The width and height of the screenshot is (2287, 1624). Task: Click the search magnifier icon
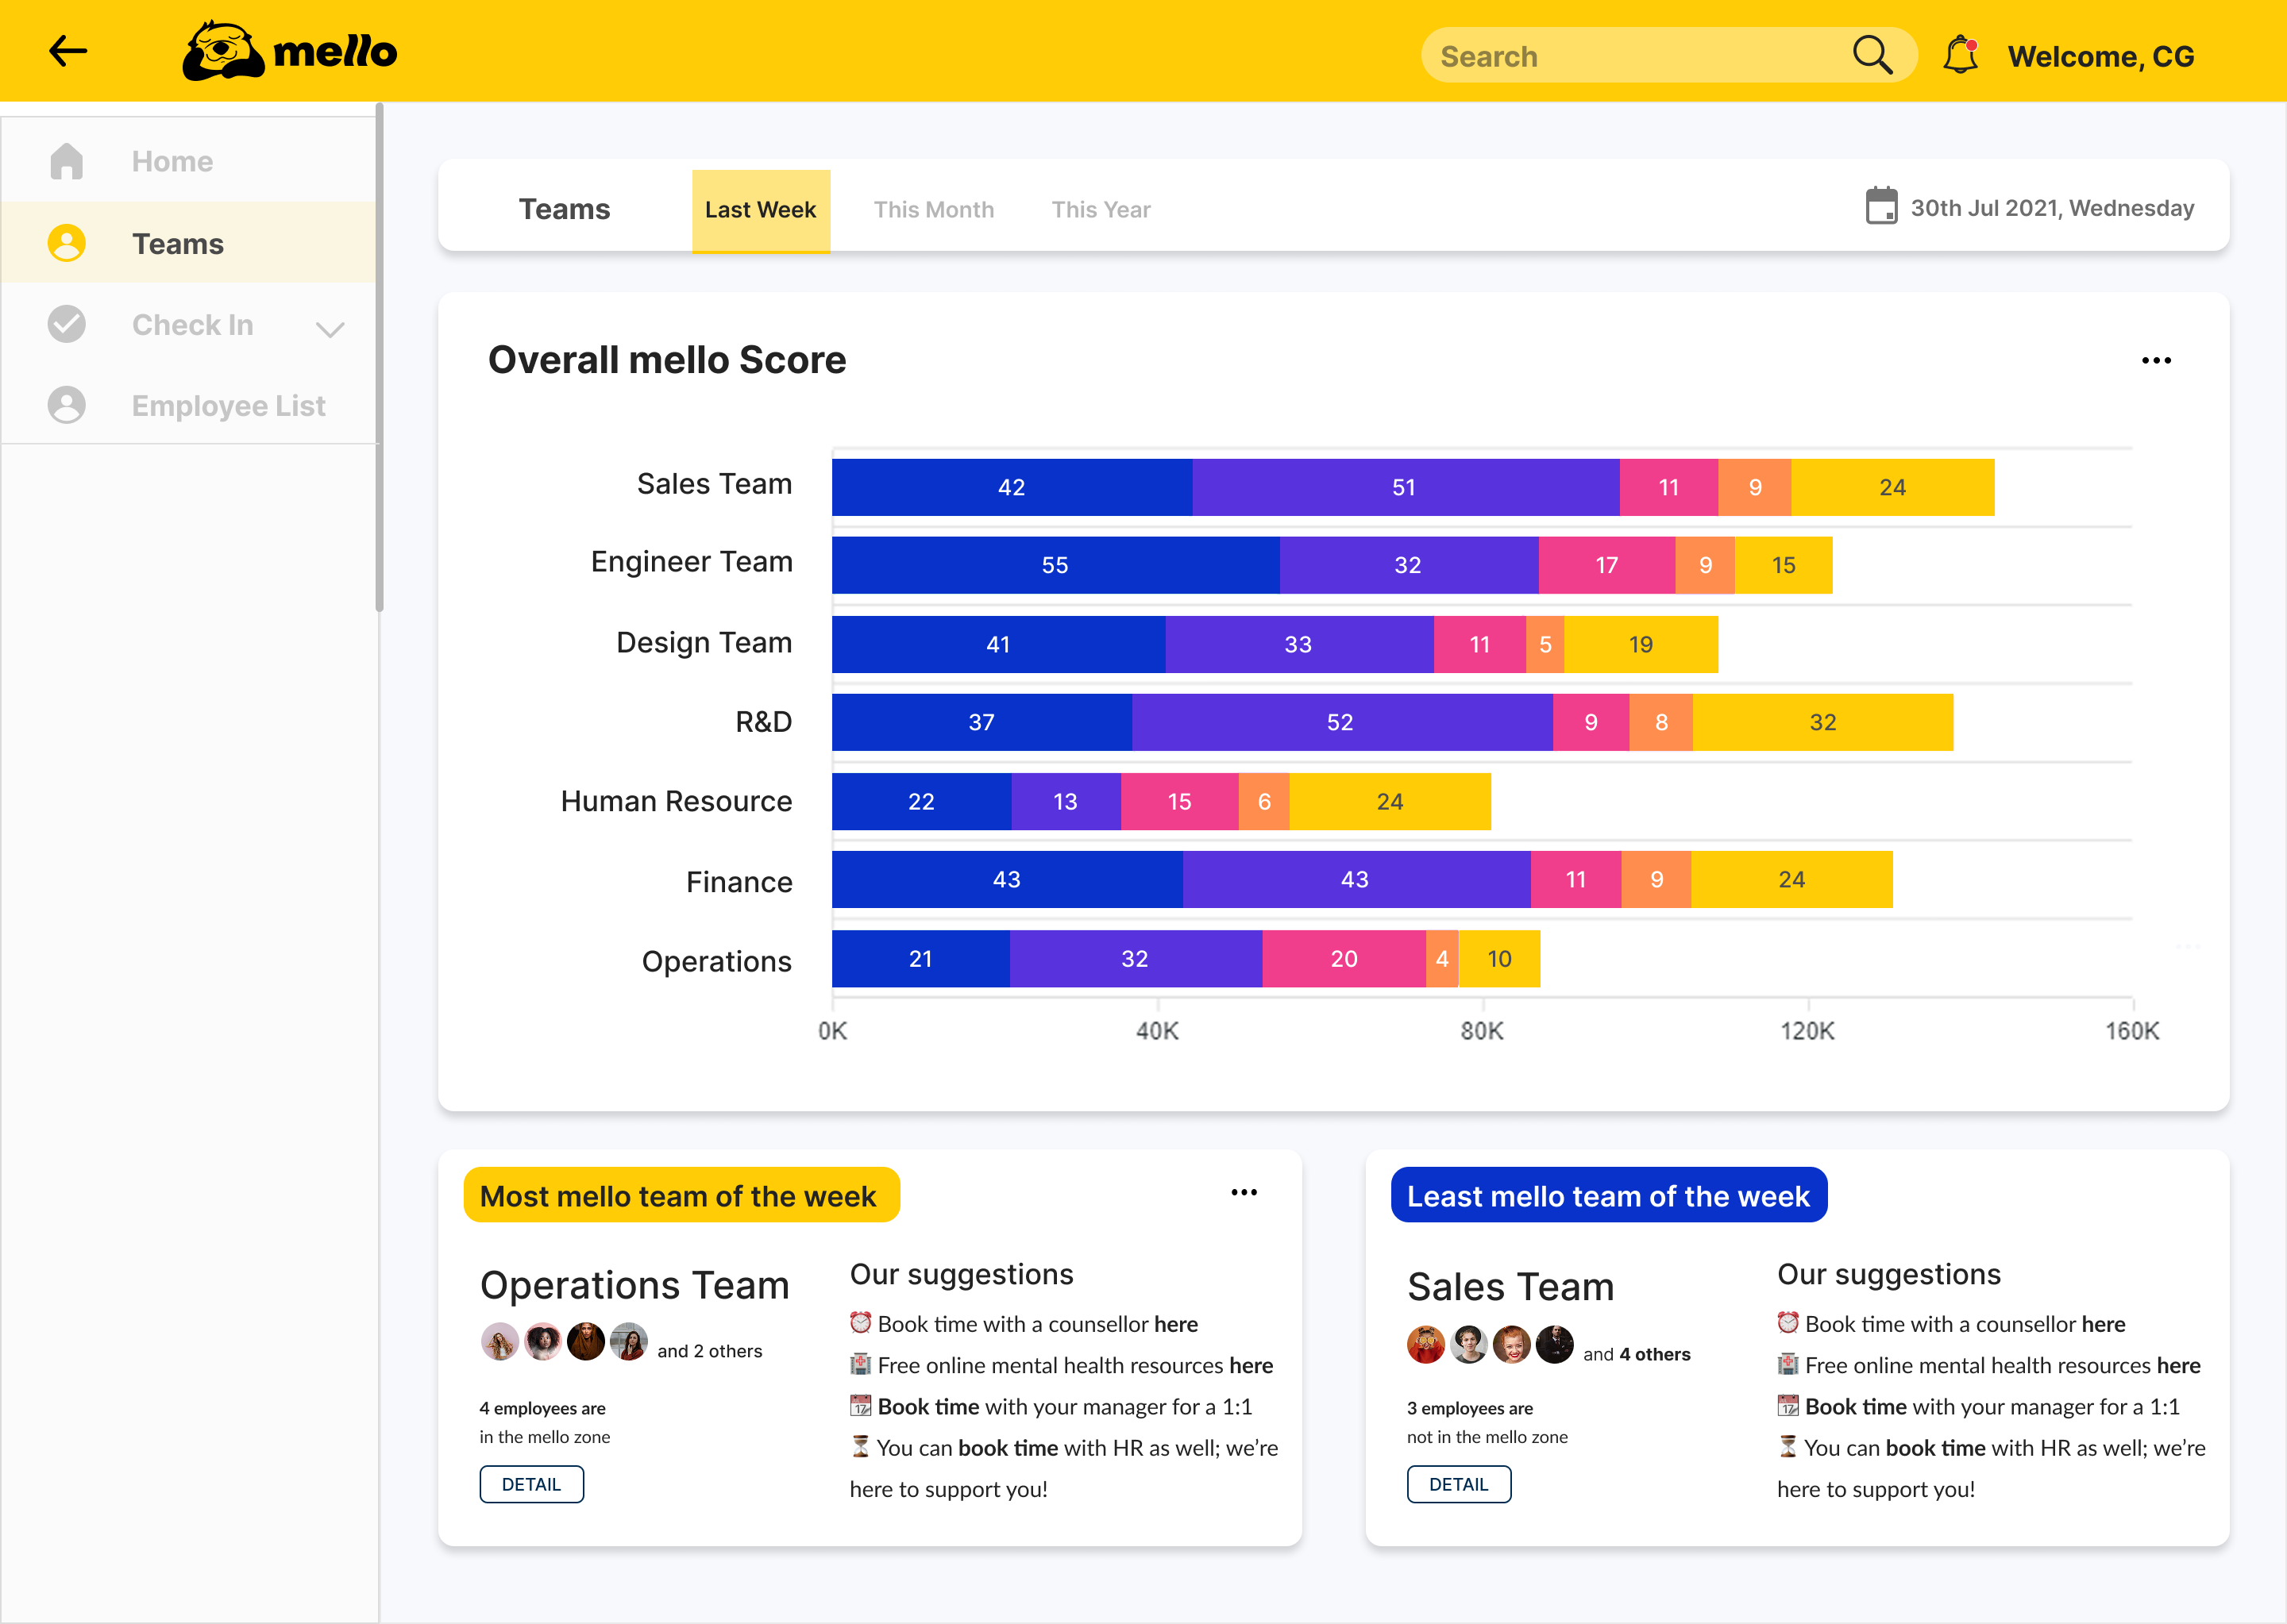(1871, 55)
